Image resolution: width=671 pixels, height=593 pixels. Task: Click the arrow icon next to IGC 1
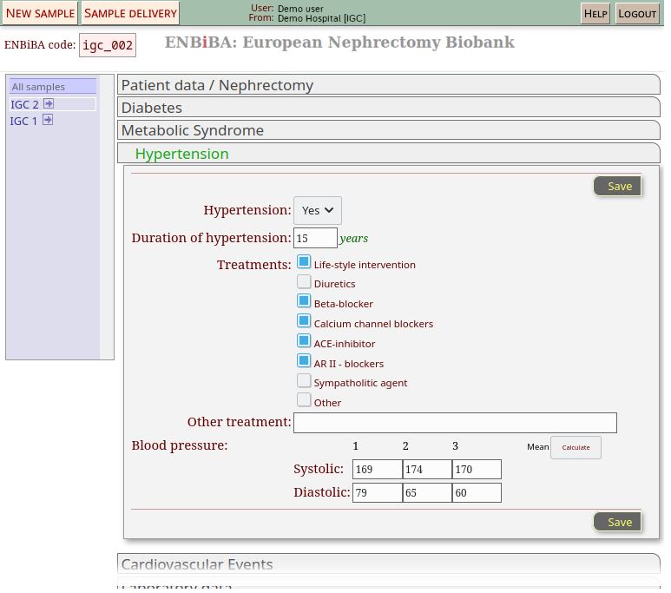coord(48,121)
